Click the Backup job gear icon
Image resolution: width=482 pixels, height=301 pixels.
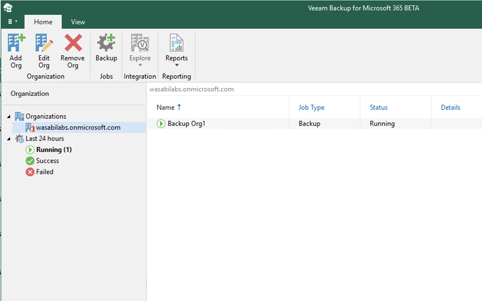106,43
